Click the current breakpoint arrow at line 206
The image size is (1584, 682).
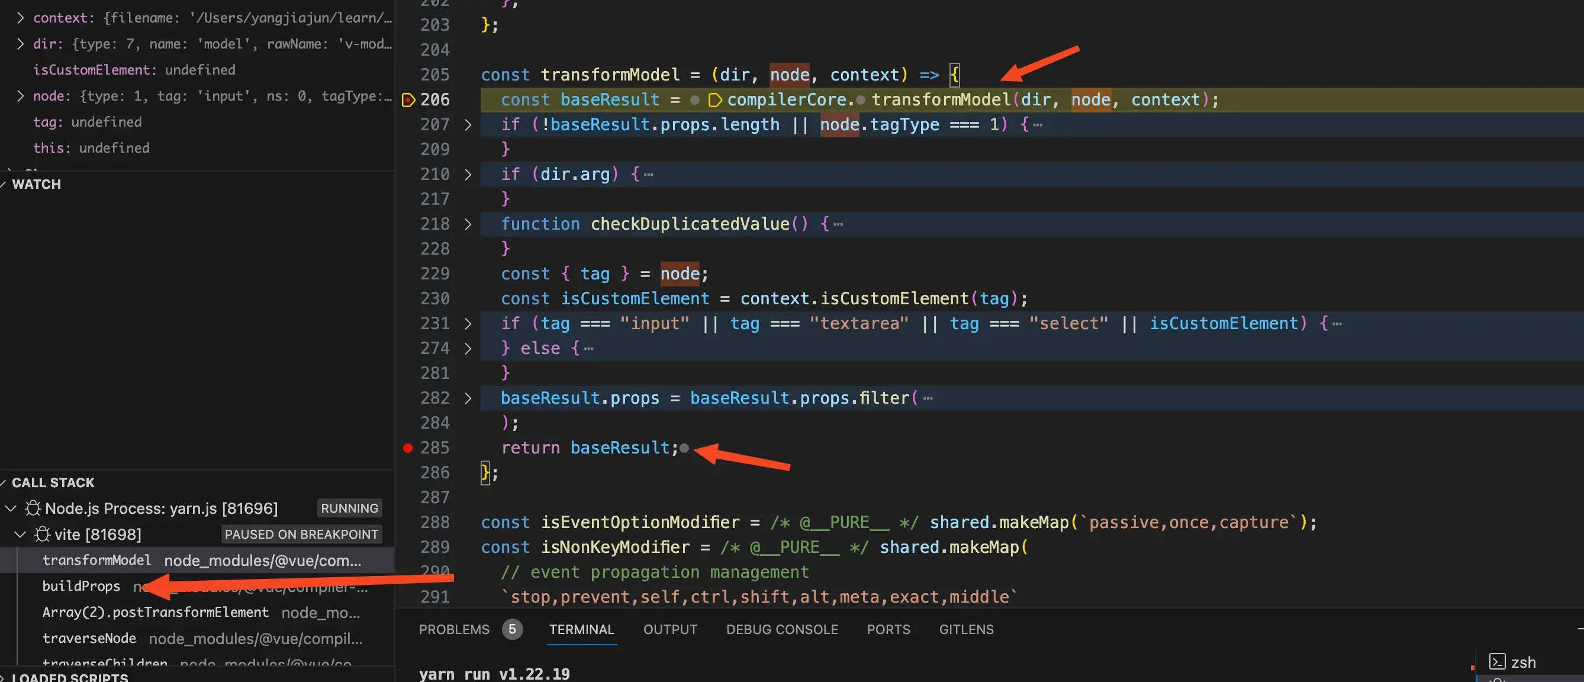[x=408, y=99]
